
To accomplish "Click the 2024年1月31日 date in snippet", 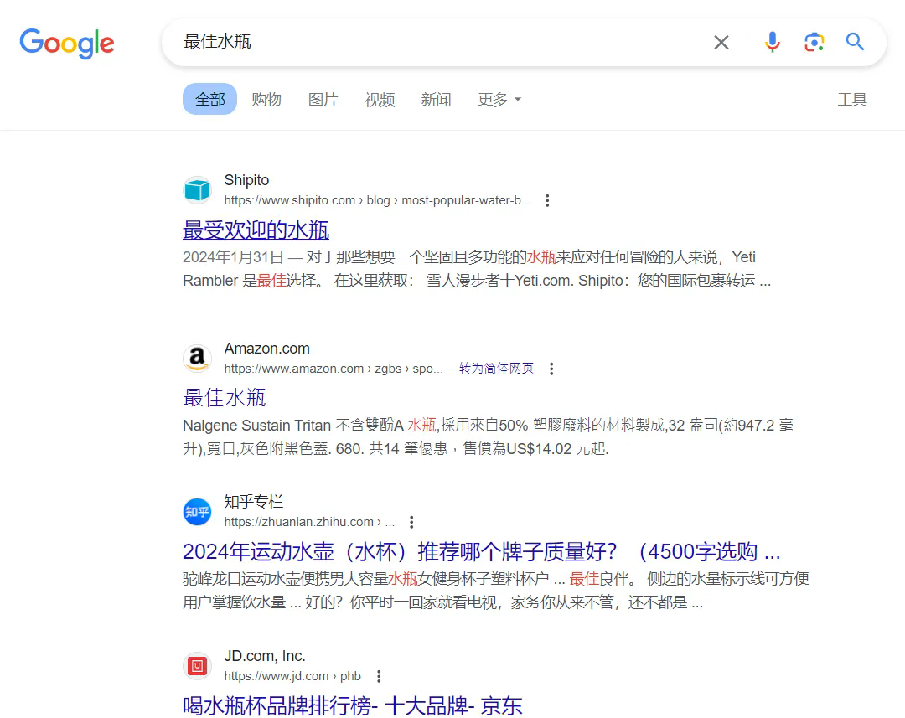I will tap(233, 257).
